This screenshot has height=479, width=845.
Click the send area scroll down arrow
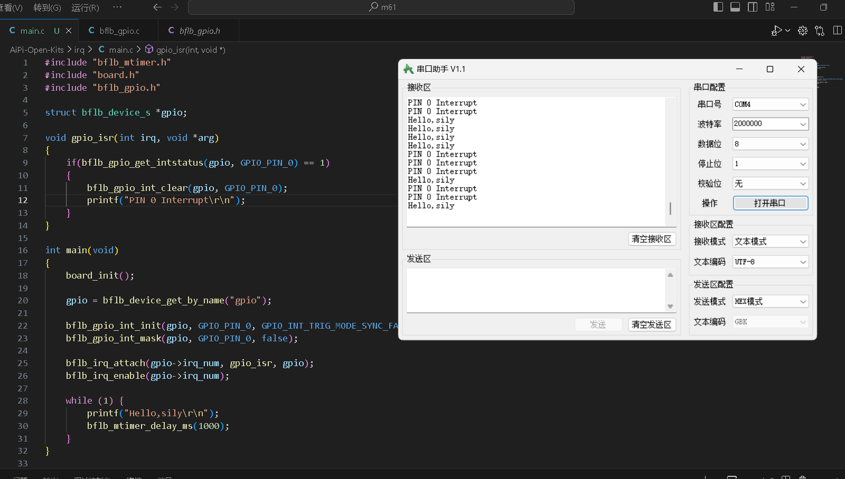(670, 306)
